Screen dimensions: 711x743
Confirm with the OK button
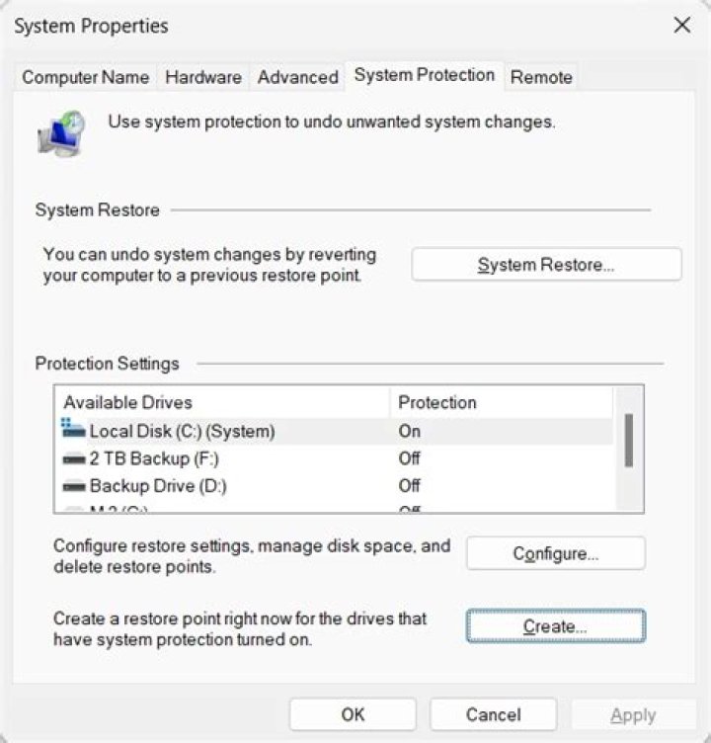pos(353,714)
